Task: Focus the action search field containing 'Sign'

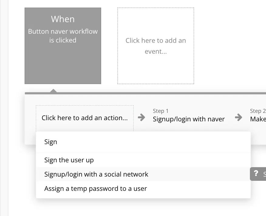Action: 143,142
